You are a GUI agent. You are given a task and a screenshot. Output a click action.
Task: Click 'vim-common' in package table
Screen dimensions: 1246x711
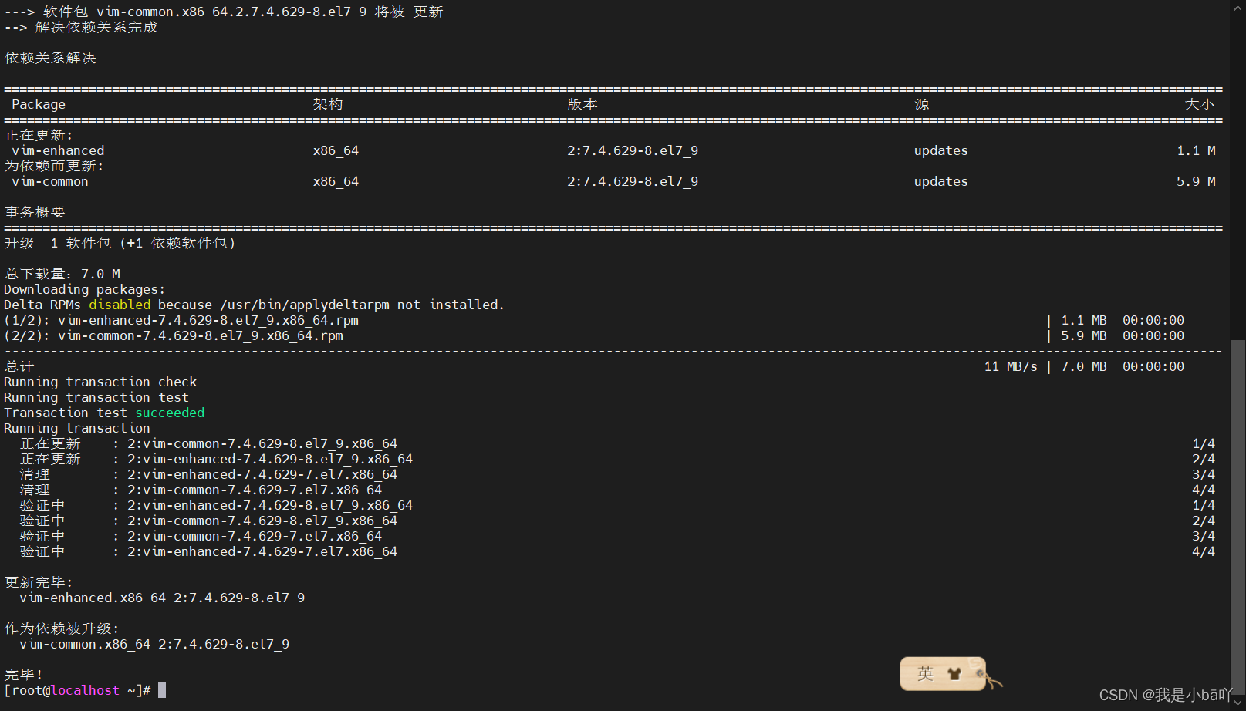(50, 181)
